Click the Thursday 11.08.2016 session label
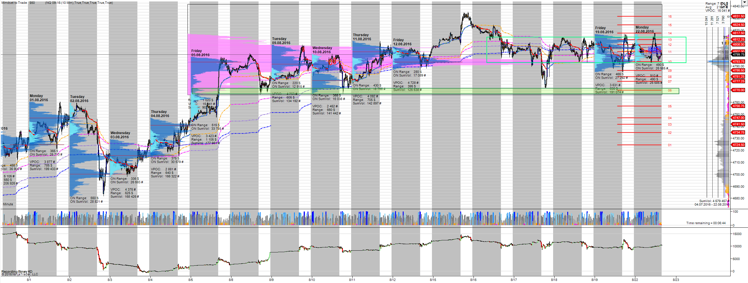Viewport: 748px width, 283px height. click(x=362, y=37)
